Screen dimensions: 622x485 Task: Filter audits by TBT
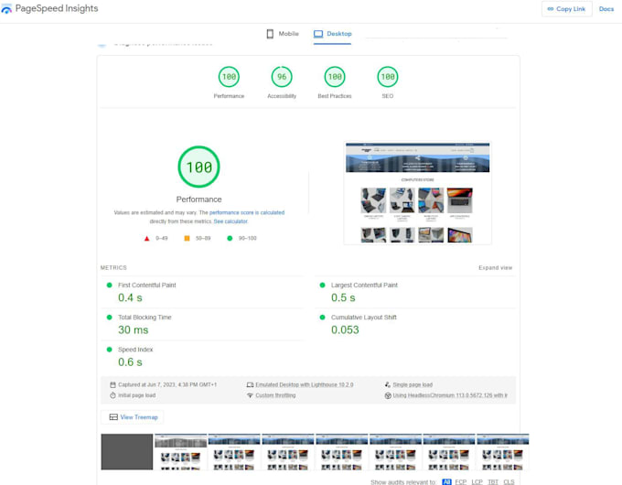point(493,481)
